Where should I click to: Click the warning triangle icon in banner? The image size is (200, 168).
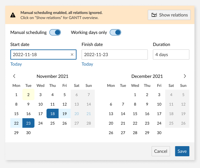pyautogui.click(x=13, y=15)
